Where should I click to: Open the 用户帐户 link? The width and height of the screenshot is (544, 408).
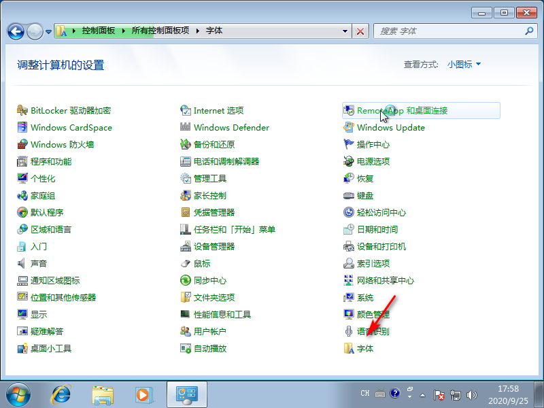[x=209, y=332]
